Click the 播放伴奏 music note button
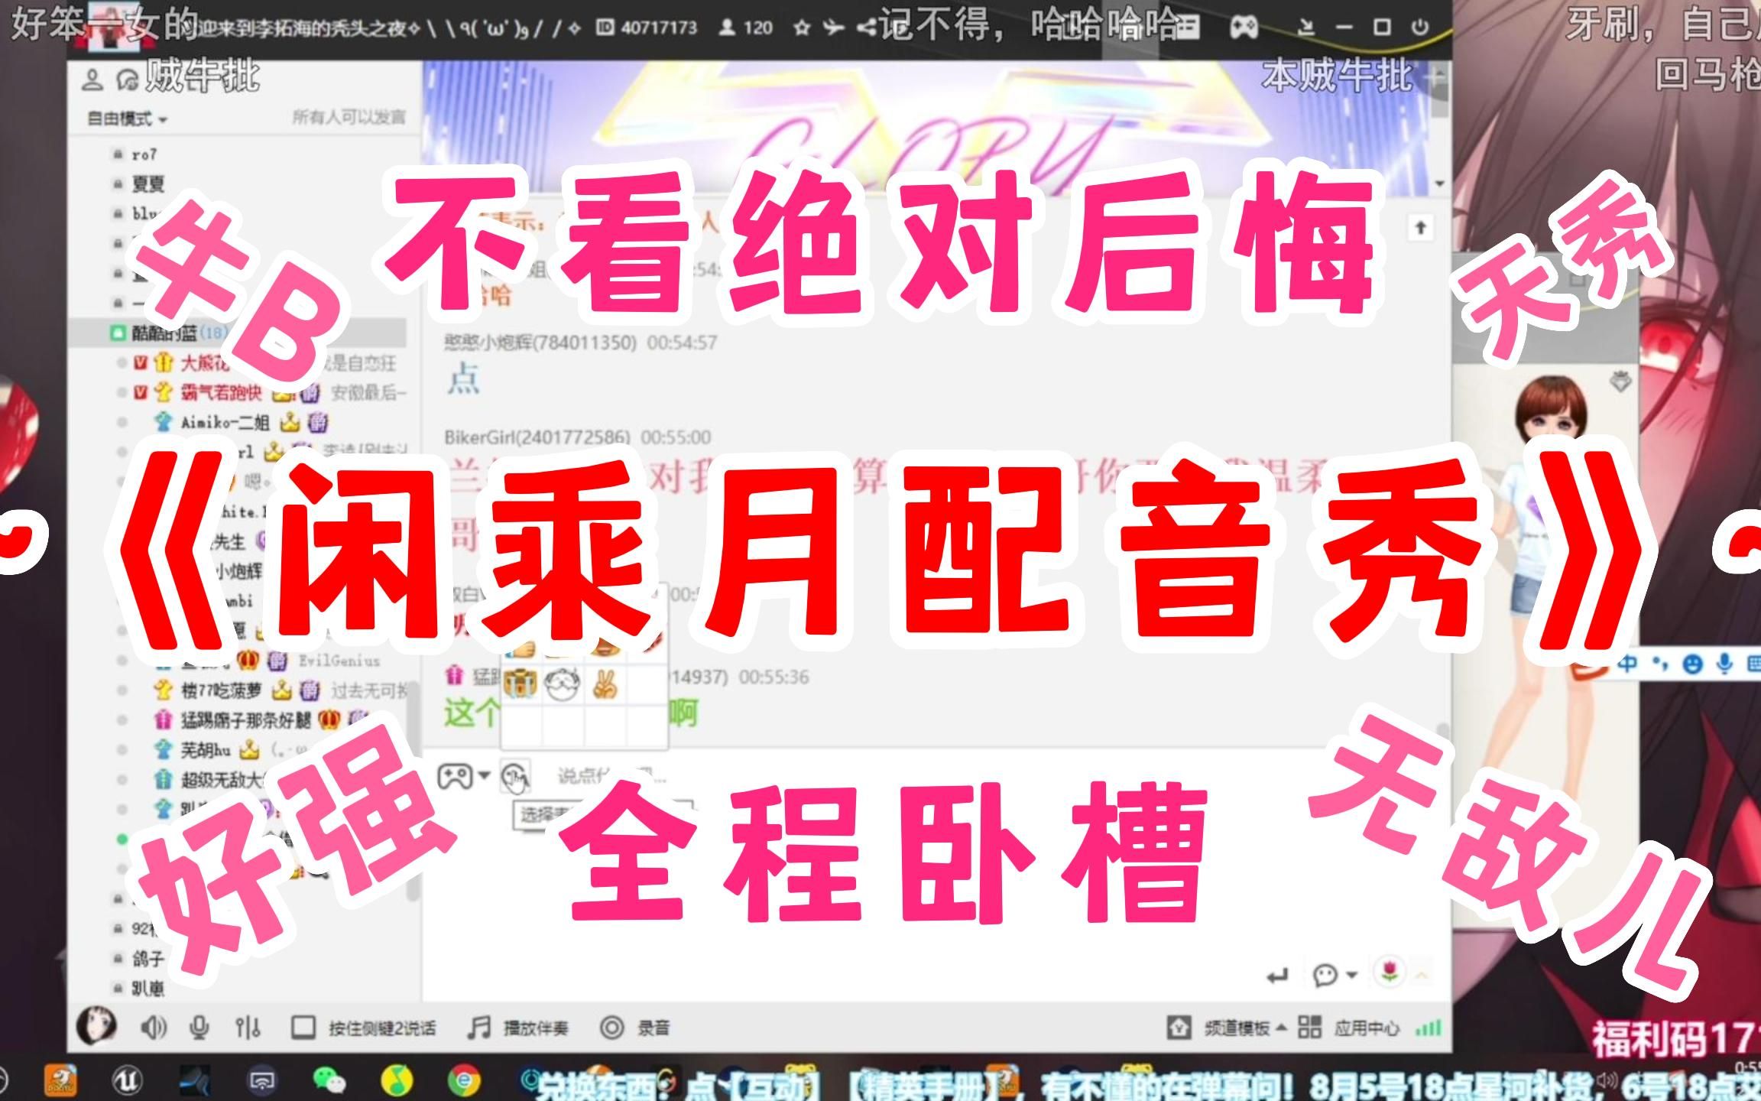The image size is (1761, 1101). point(479,1028)
